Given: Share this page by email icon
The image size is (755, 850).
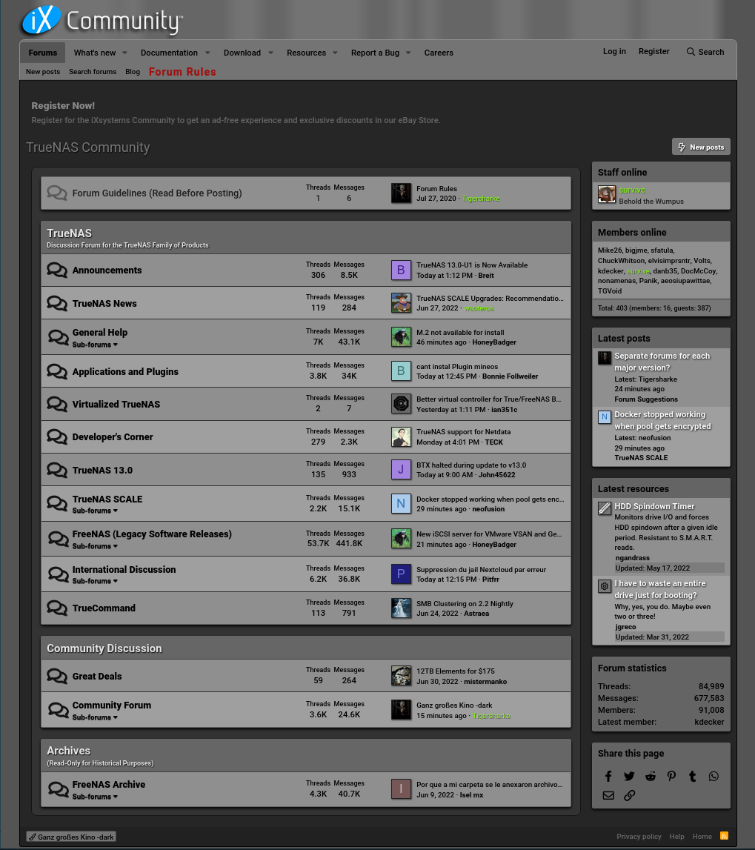Looking at the screenshot, I should [x=608, y=795].
